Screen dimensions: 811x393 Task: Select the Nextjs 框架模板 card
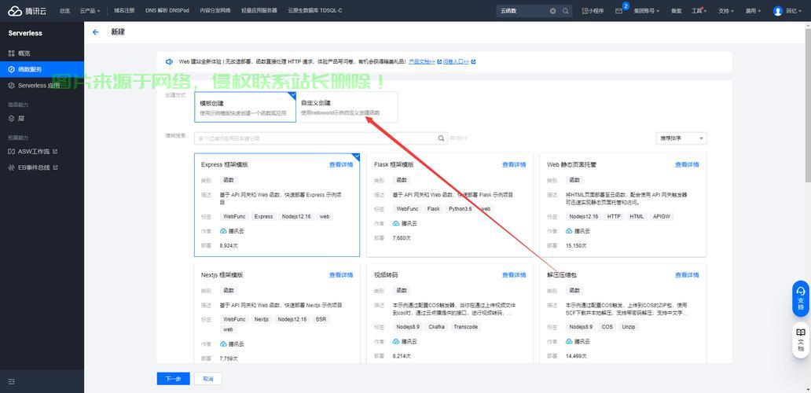[277, 314]
